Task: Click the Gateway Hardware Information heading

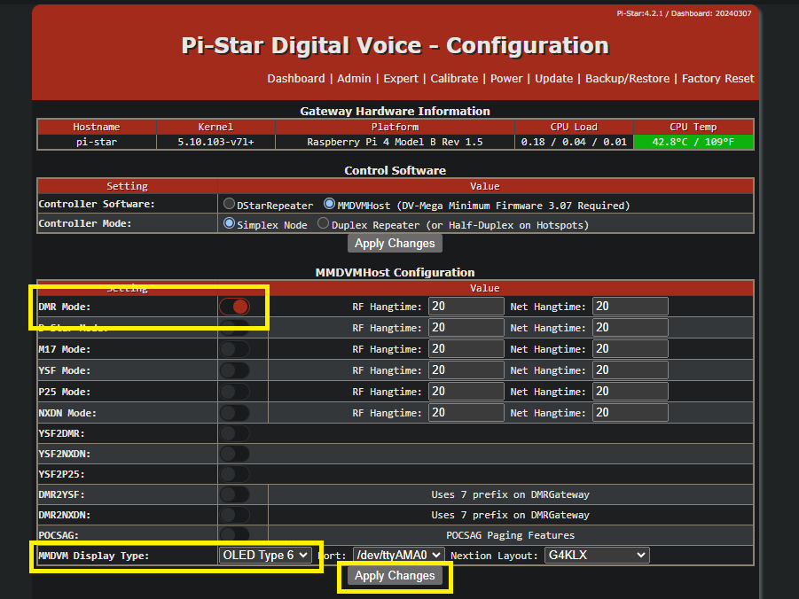Action: [x=395, y=111]
